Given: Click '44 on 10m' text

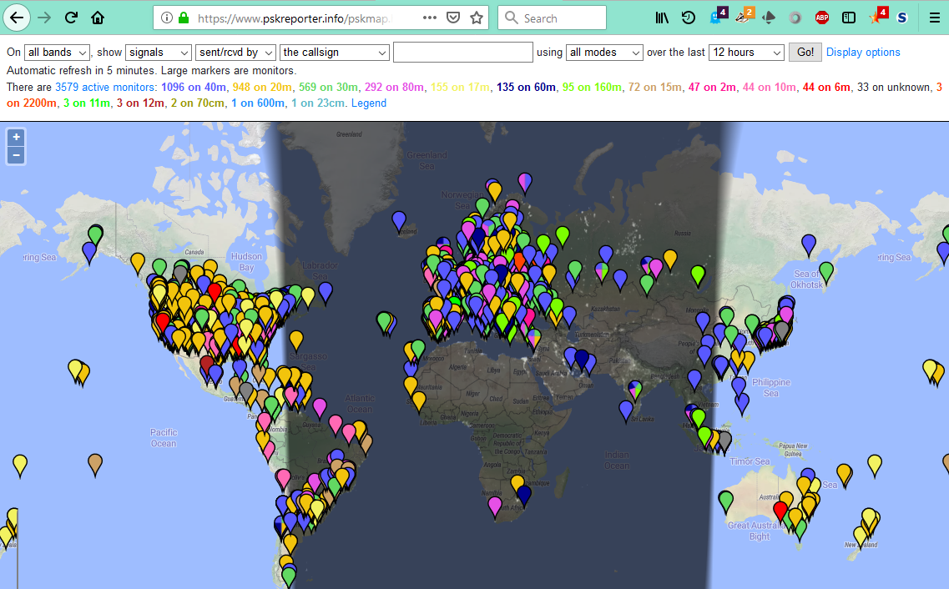Looking at the screenshot, I should pos(770,87).
